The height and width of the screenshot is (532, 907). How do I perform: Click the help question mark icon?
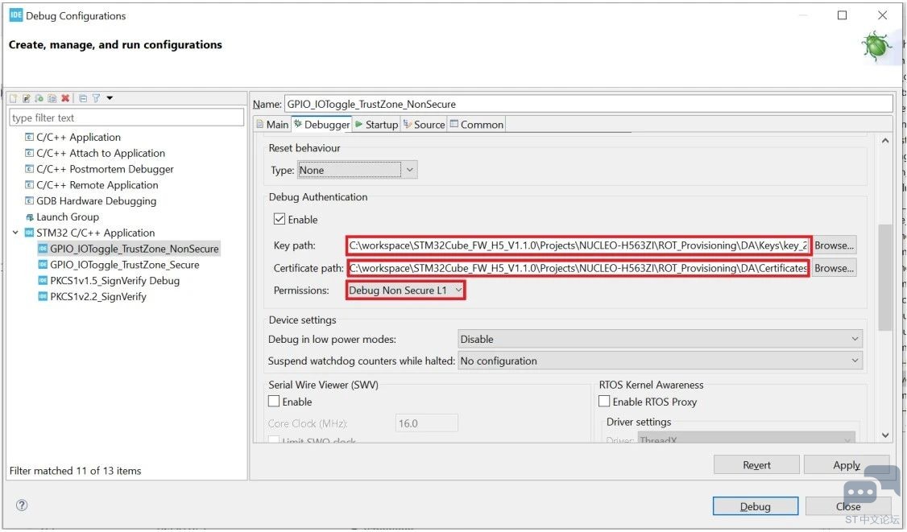point(22,505)
